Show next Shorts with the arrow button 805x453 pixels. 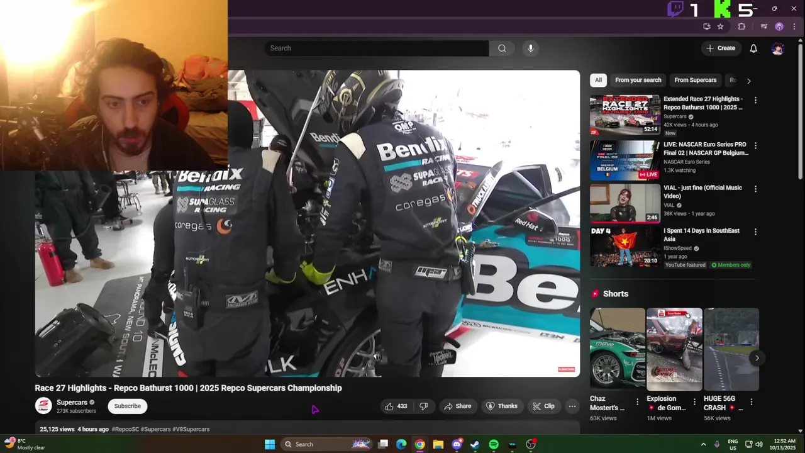point(757,358)
